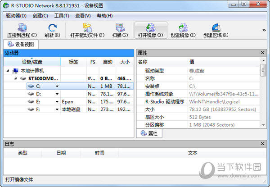Click the D: volume drive icon
Viewport: 270px width, 187px height.
31,94
